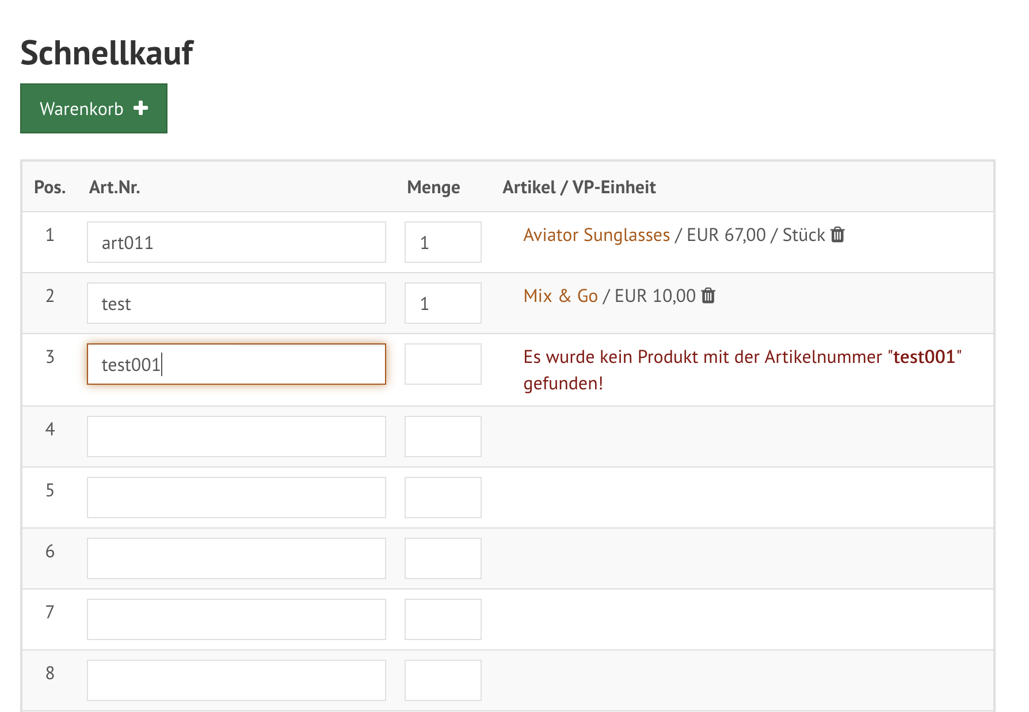Focus the Art.Nr. field containing test
1029x712 pixels.
(x=236, y=303)
